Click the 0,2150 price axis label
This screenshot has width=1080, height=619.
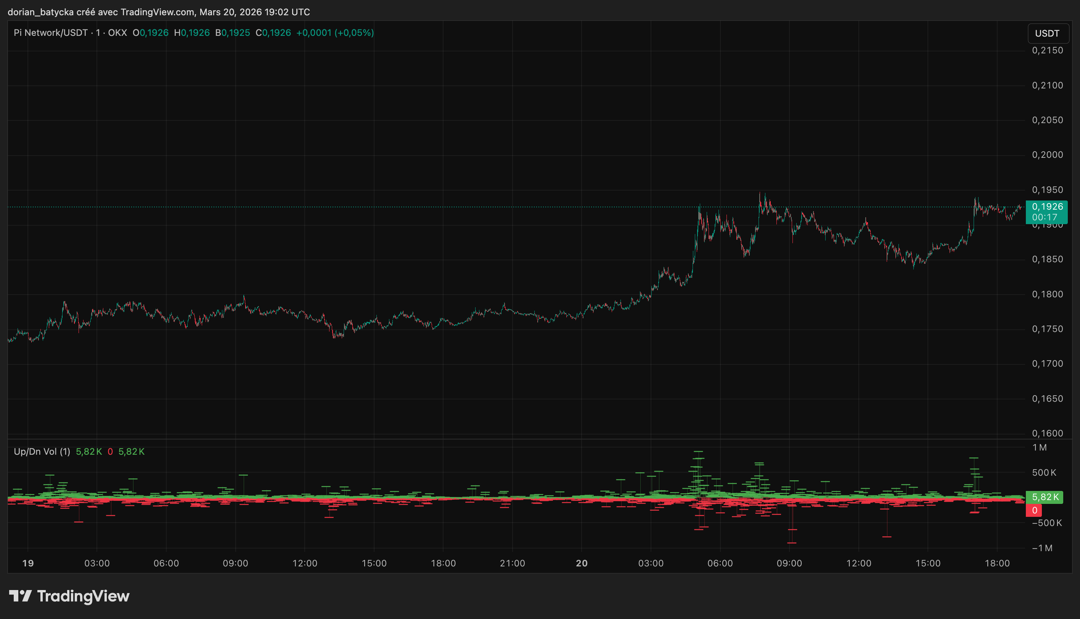[x=1047, y=51]
